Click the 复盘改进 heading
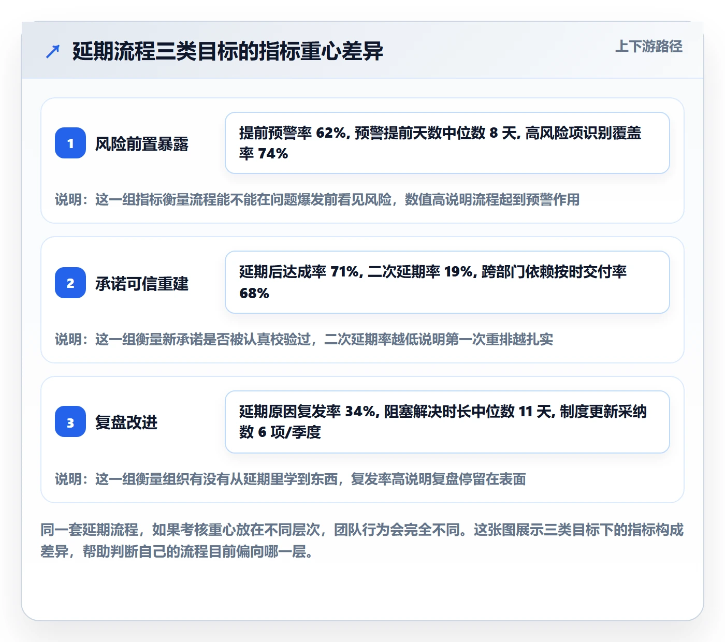Screen dimensions: 725x642 tap(126, 422)
